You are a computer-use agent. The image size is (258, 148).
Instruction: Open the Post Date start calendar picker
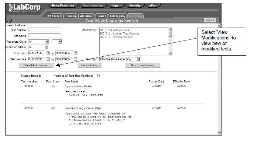[x=48, y=53]
